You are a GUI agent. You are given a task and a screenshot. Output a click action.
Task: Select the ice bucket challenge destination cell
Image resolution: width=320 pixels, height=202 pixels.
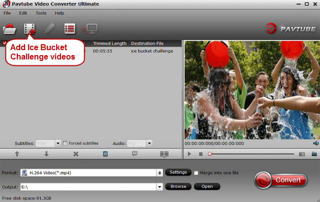pos(152,51)
